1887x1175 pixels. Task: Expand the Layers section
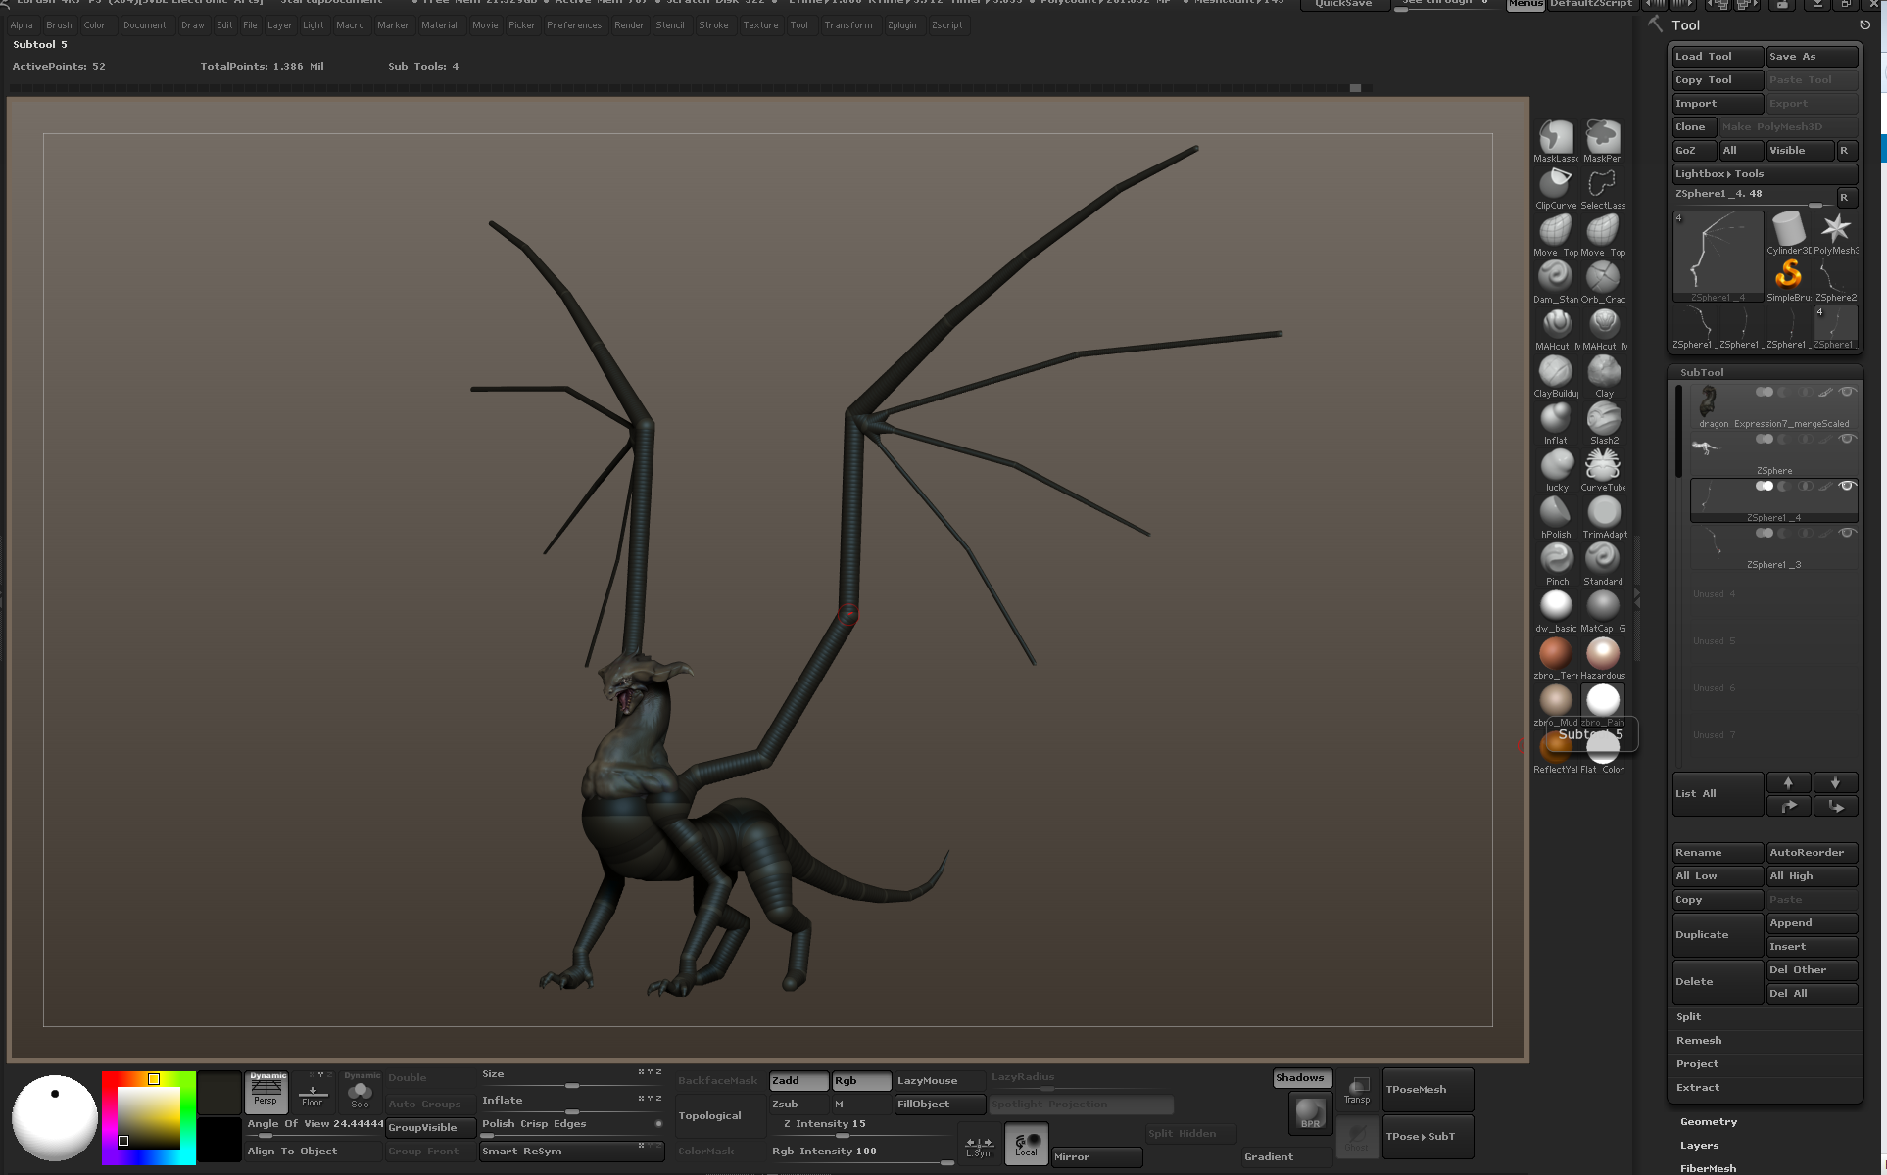[x=1699, y=1146]
